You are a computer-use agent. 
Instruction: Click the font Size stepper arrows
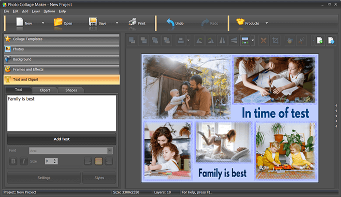55,161
